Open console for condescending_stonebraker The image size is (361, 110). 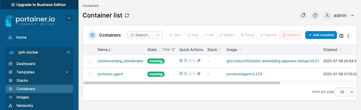pos(194,61)
